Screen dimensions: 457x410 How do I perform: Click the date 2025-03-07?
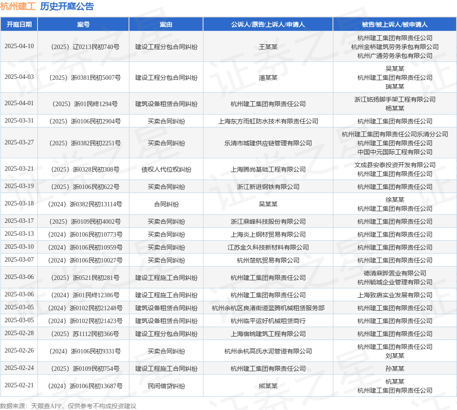point(19,259)
